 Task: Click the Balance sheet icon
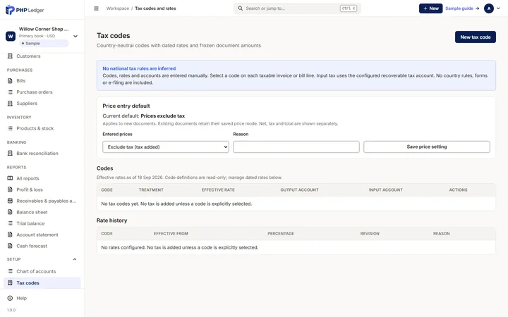10,212
